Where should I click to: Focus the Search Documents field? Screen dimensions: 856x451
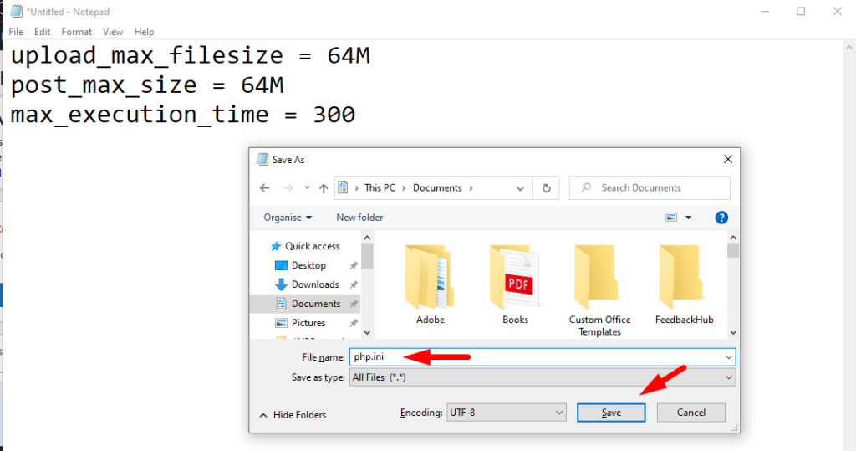coord(650,188)
